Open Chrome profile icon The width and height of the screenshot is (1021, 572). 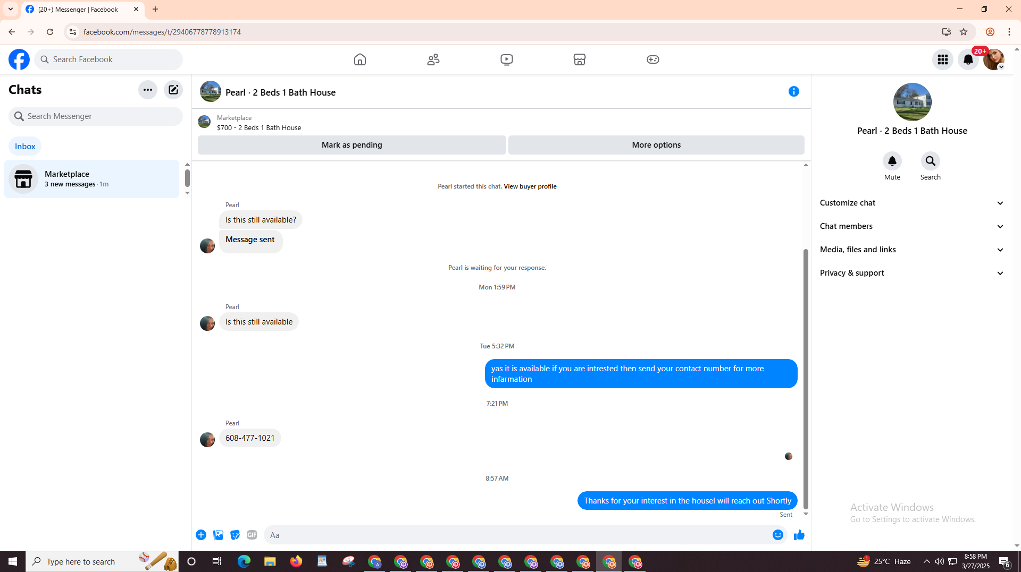click(x=990, y=32)
